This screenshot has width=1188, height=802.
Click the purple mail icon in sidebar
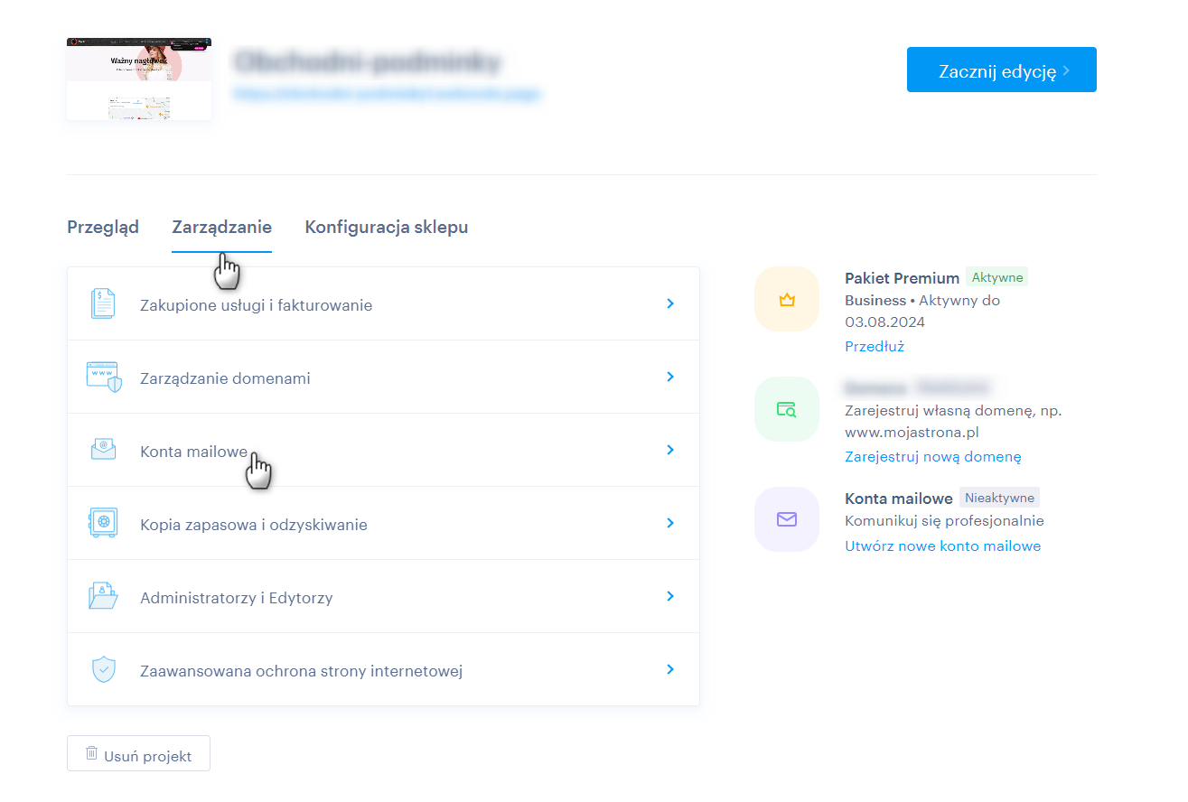tap(787, 519)
